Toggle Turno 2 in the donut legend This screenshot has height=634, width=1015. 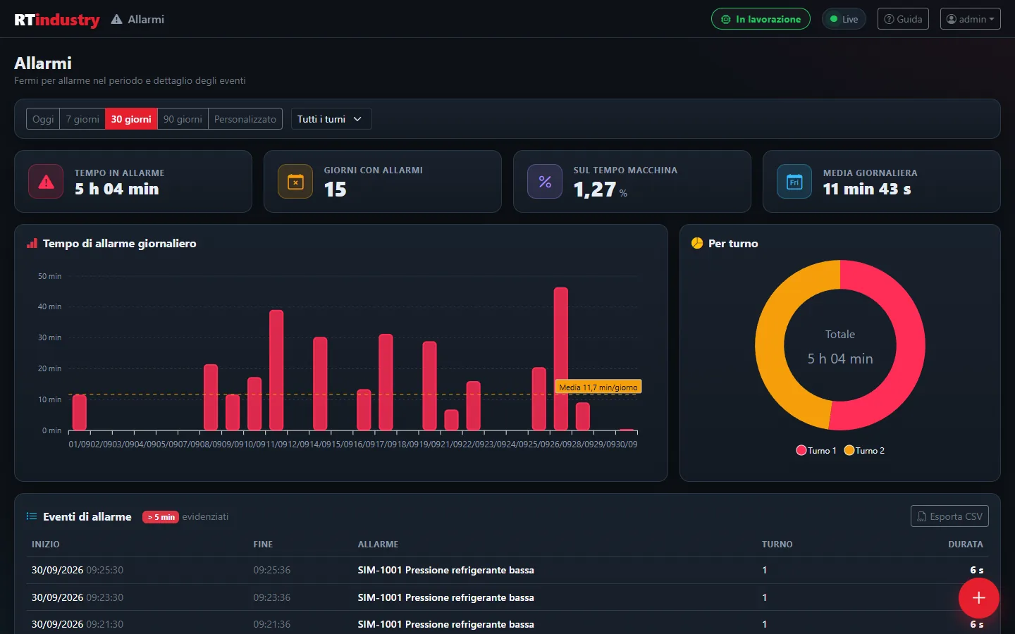(864, 451)
